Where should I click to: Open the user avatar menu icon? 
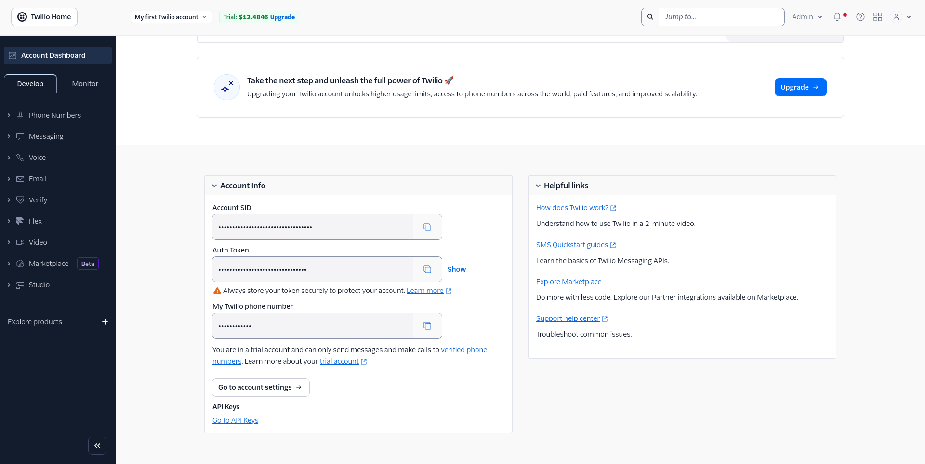[896, 16]
